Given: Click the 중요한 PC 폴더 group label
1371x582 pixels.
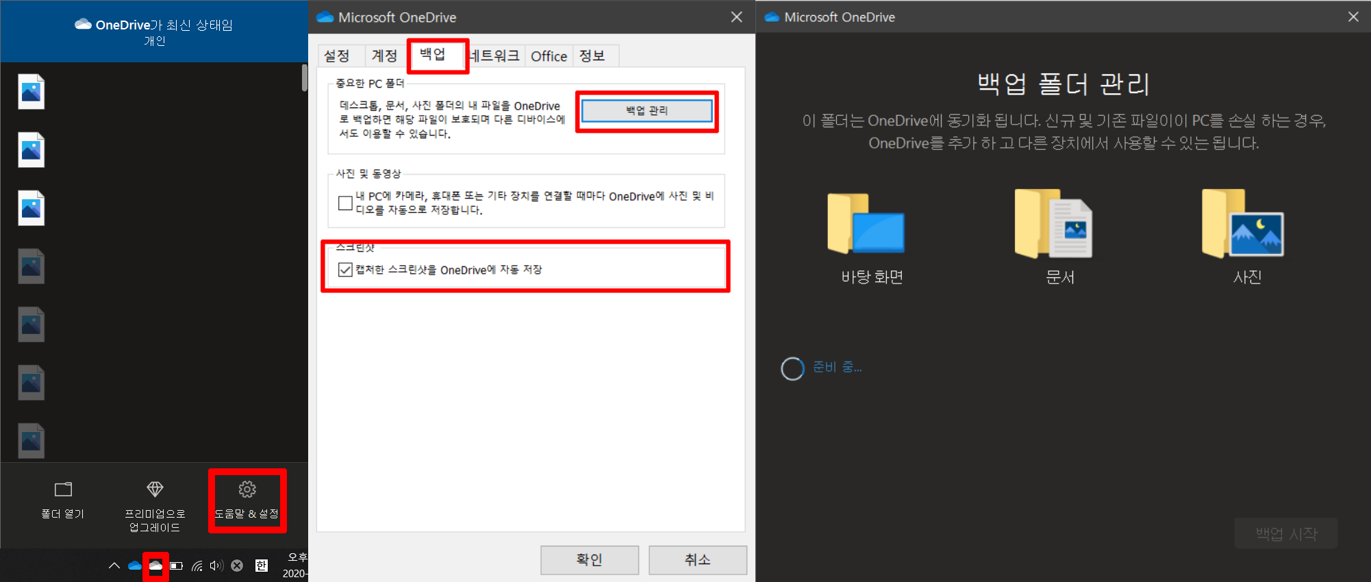Looking at the screenshot, I should click(370, 84).
